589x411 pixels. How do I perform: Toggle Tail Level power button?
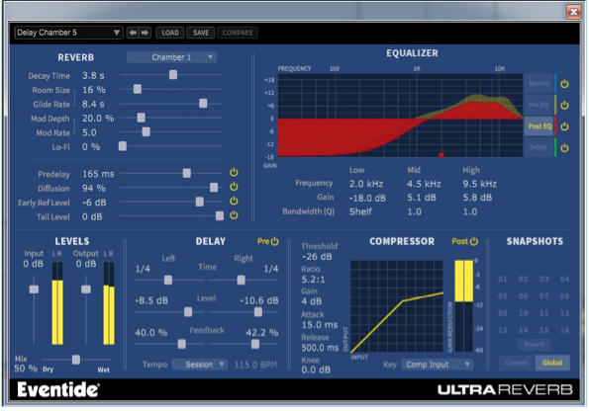pos(234,215)
